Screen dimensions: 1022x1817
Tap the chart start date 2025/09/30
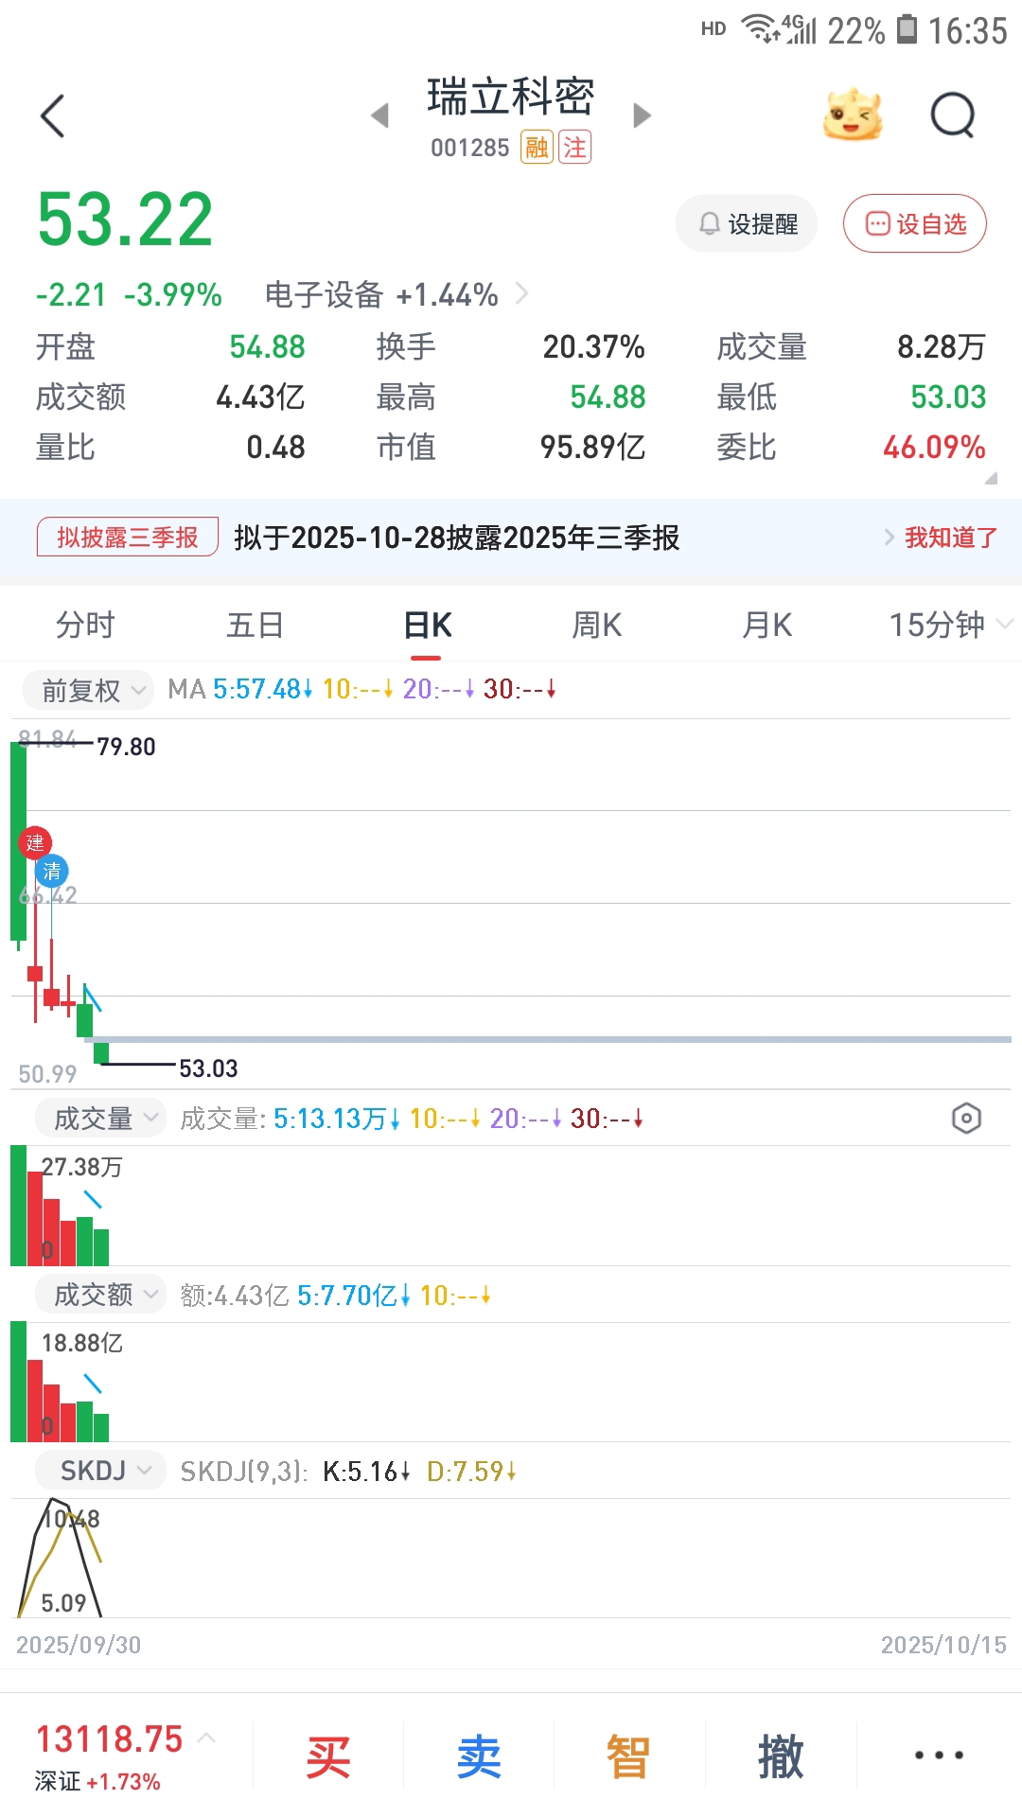pos(79,1645)
